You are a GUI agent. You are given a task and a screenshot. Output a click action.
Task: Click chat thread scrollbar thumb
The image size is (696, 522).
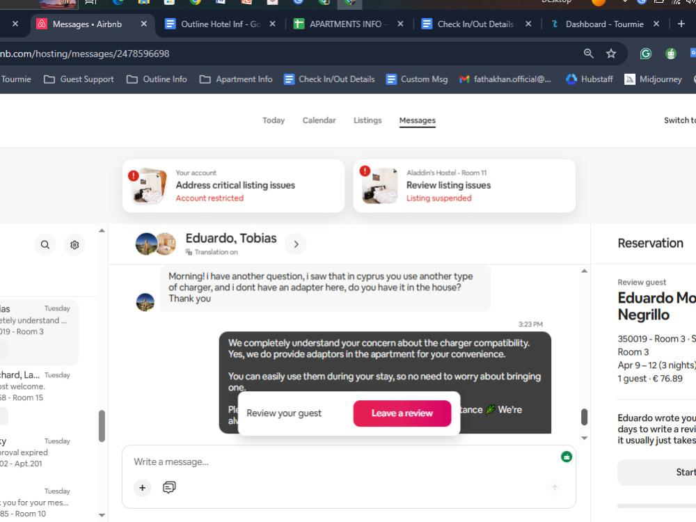584,417
